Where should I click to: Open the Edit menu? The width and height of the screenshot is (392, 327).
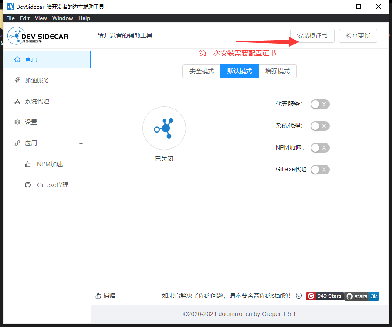pos(25,18)
